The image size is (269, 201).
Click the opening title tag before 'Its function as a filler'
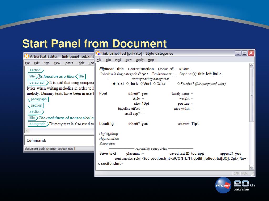pos(33,76)
